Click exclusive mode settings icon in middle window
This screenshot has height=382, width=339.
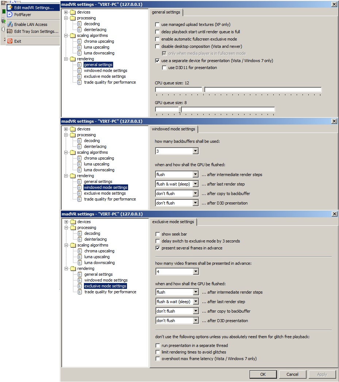point(80,194)
